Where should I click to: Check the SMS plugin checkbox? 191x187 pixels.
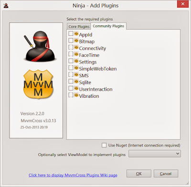(x=71, y=74)
